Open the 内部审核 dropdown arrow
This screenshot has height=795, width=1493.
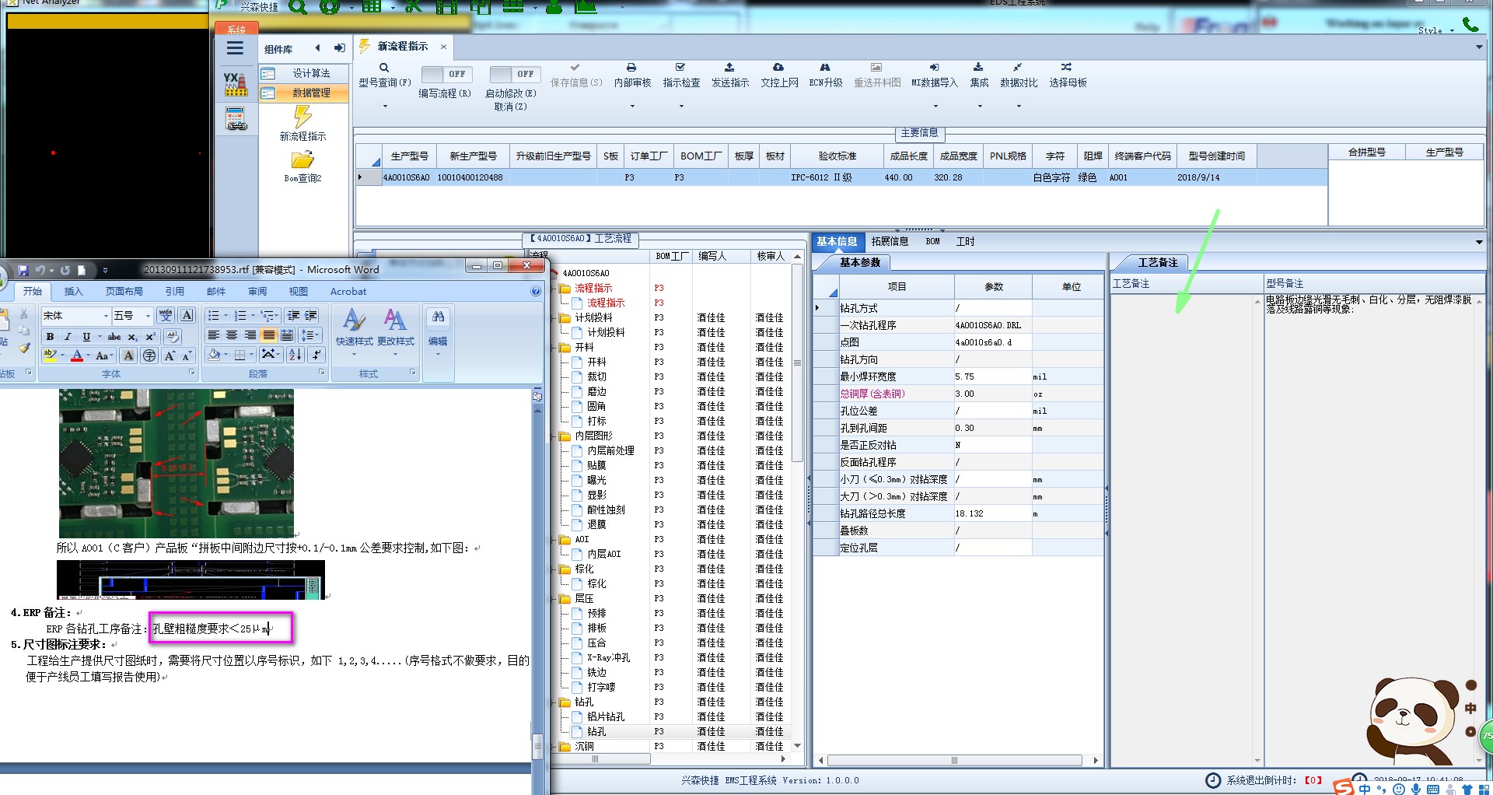[x=631, y=107]
